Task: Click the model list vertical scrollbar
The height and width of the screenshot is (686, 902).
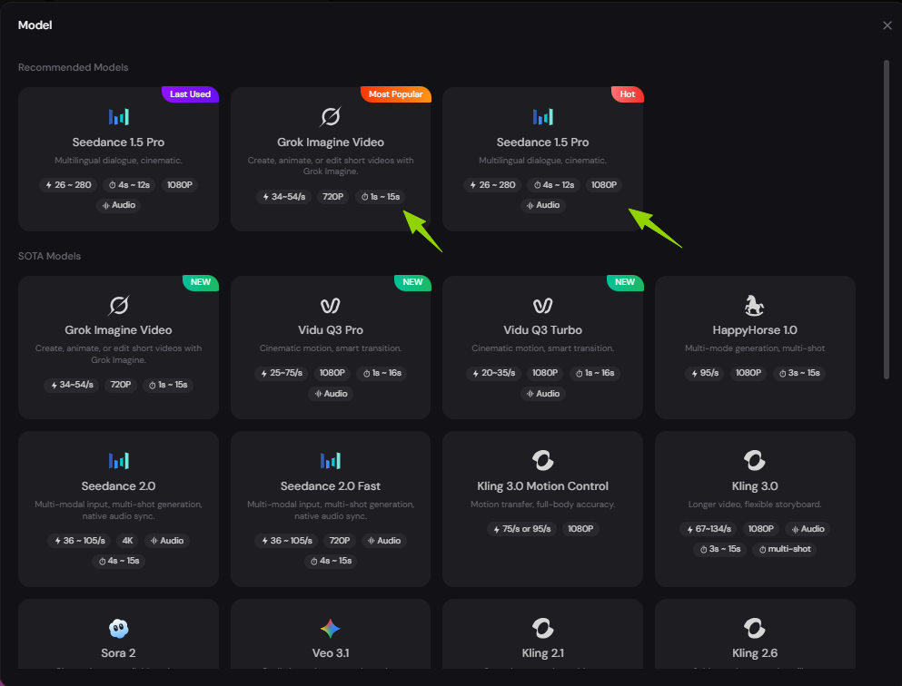Action: [887, 219]
